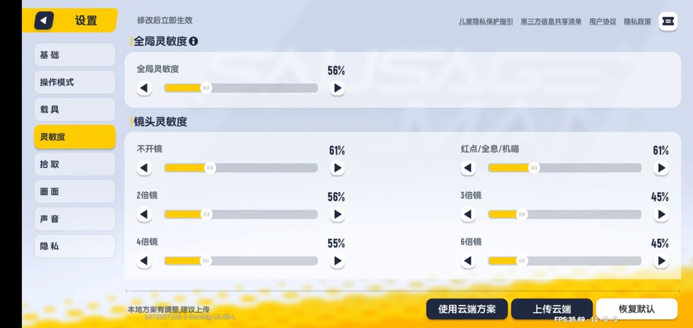Select the 画面 settings tab
The height and width of the screenshot is (328, 693).
[74, 192]
